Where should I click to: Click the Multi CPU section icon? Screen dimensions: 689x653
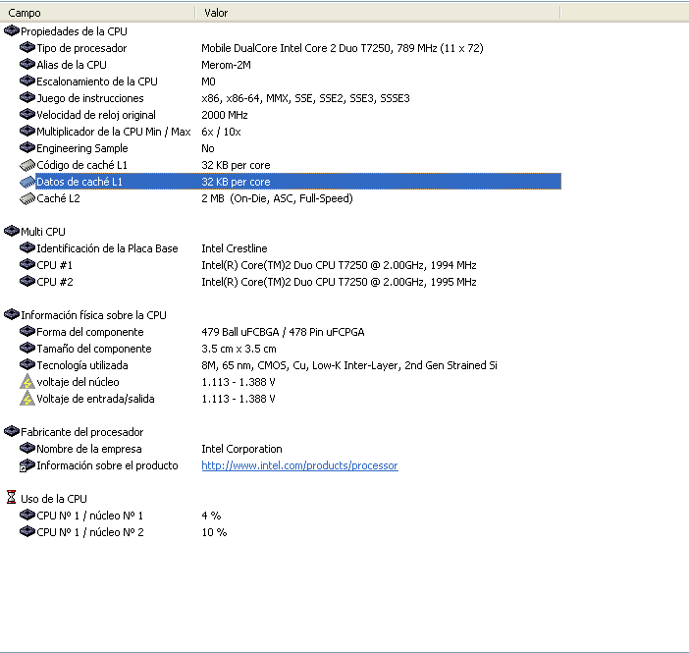tap(12, 232)
